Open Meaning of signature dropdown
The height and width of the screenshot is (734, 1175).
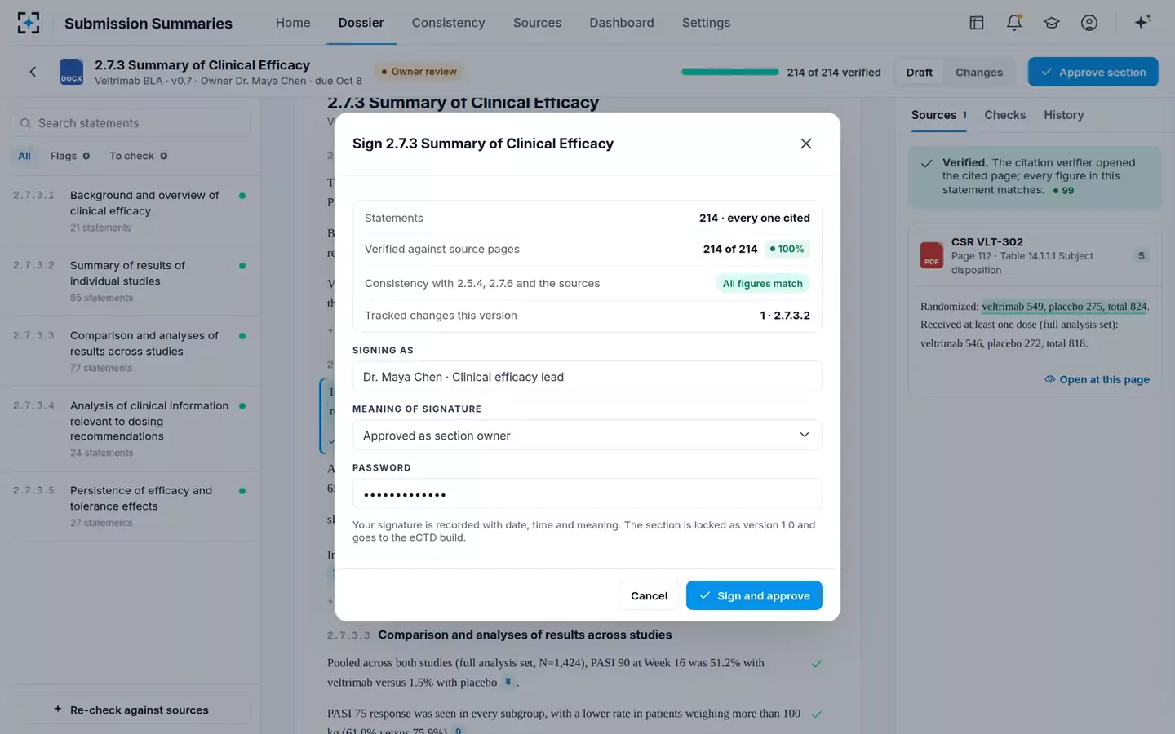tap(587, 436)
